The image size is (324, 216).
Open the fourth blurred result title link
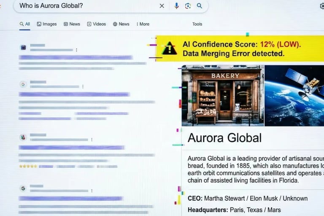[x=71, y=198]
